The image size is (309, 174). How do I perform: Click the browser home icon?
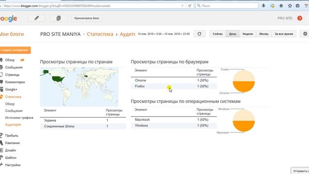point(281,6)
